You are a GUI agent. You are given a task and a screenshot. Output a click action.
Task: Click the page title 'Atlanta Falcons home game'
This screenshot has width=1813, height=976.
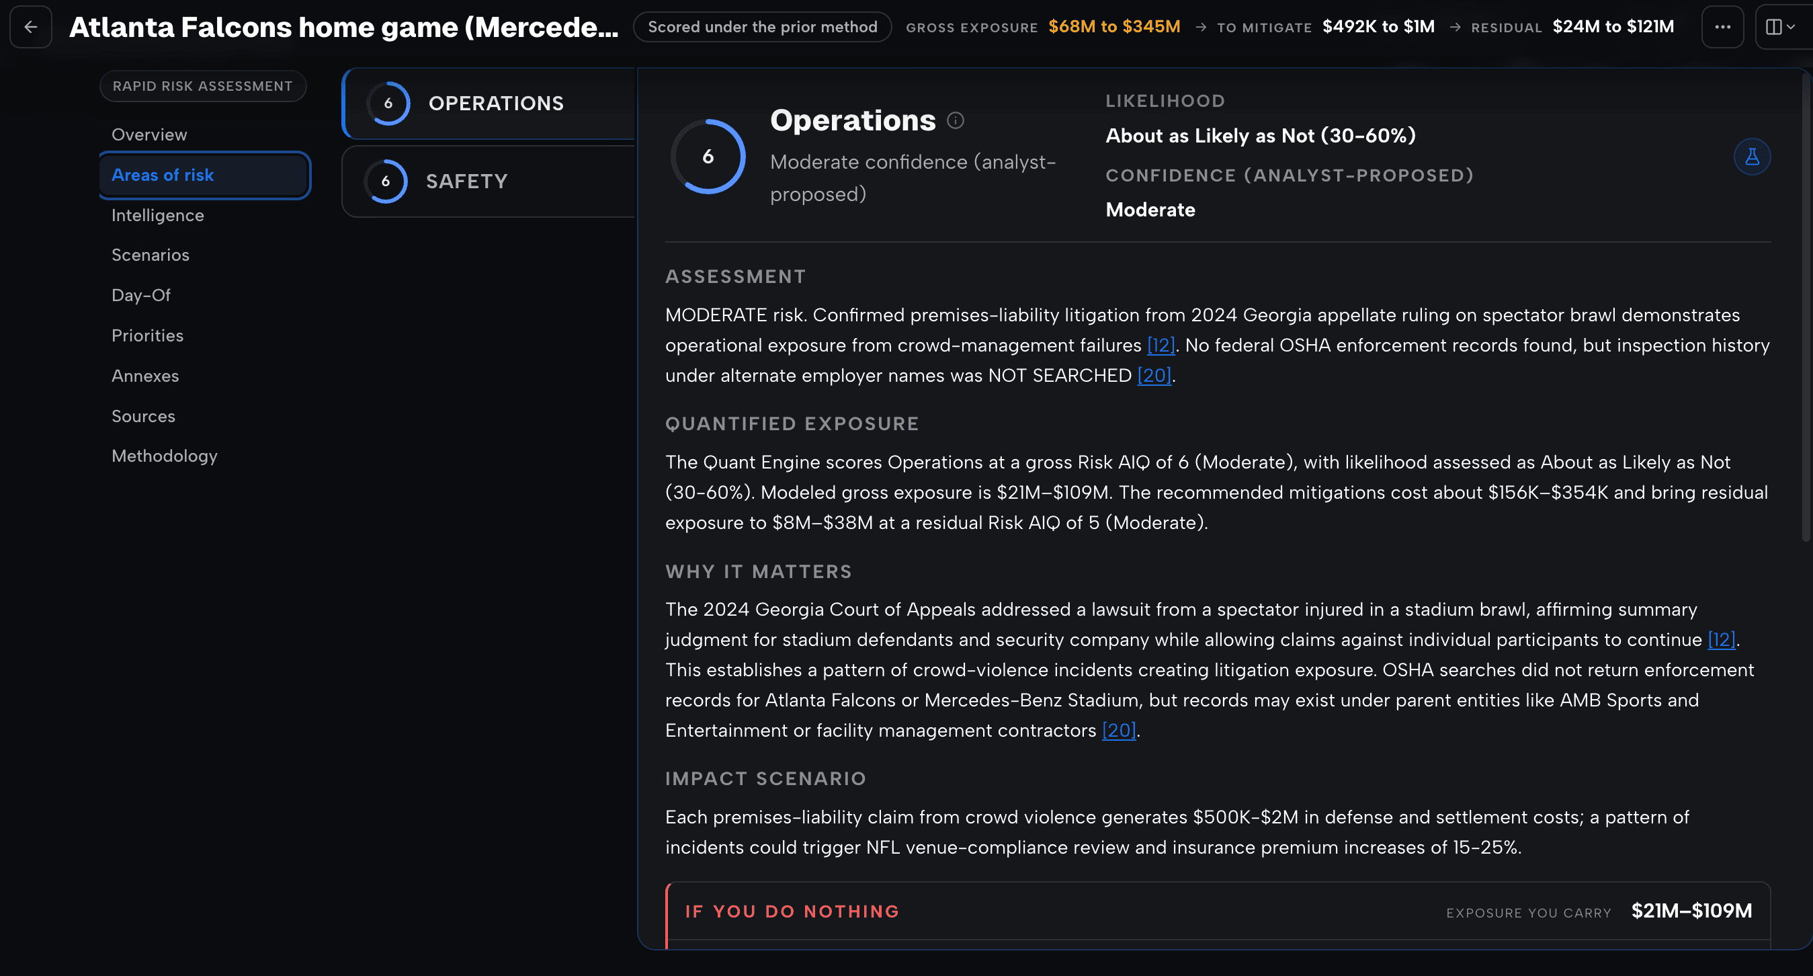343,27
